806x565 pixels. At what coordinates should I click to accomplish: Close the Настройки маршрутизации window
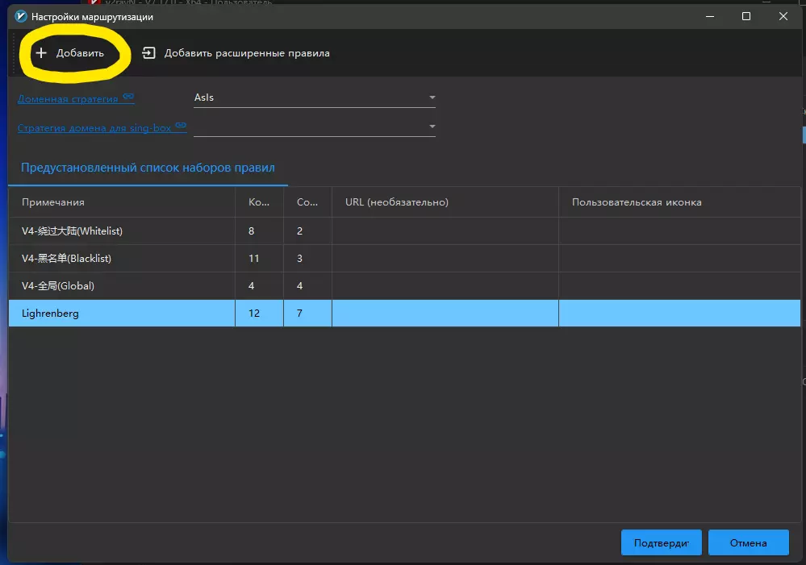[783, 16]
